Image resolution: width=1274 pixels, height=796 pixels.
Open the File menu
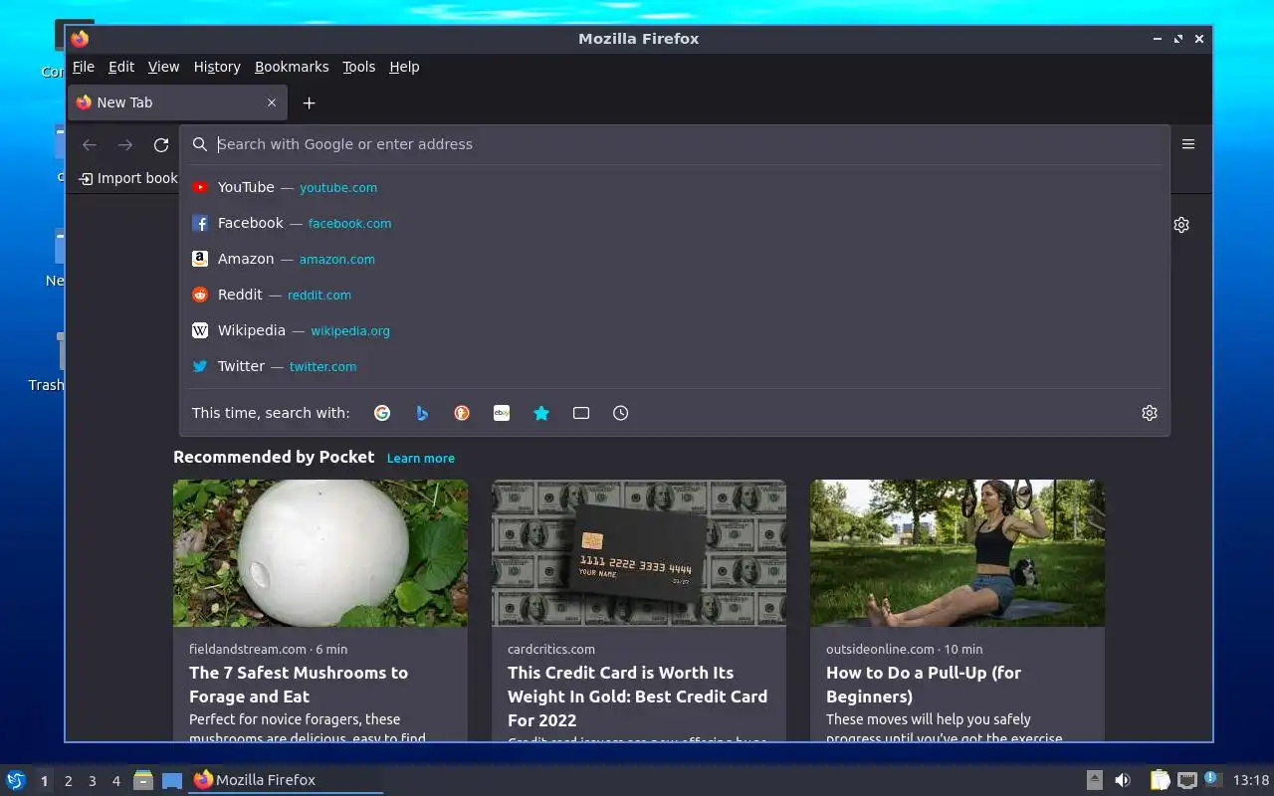point(84,67)
